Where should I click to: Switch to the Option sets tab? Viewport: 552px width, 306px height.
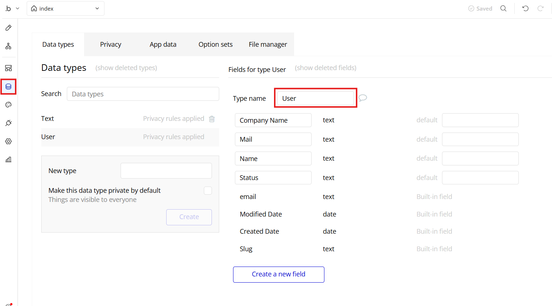215,45
